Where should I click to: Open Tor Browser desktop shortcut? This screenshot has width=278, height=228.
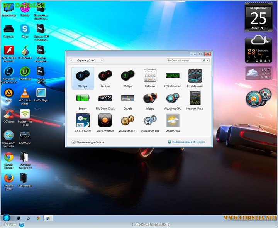coord(25,51)
